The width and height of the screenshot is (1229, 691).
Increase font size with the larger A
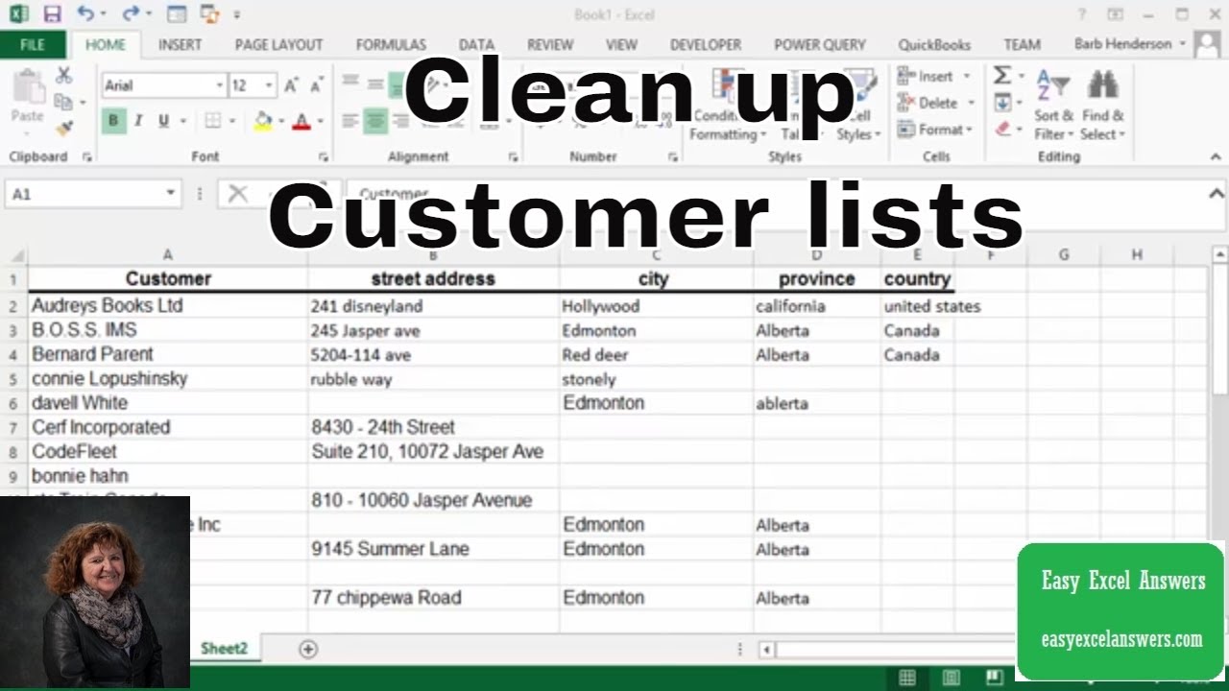click(292, 85)
